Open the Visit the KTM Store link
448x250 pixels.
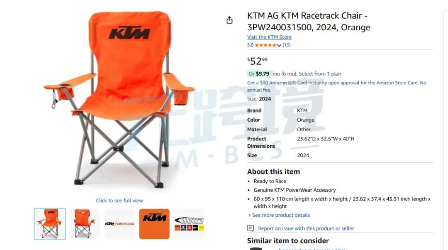tap(269, 37)
